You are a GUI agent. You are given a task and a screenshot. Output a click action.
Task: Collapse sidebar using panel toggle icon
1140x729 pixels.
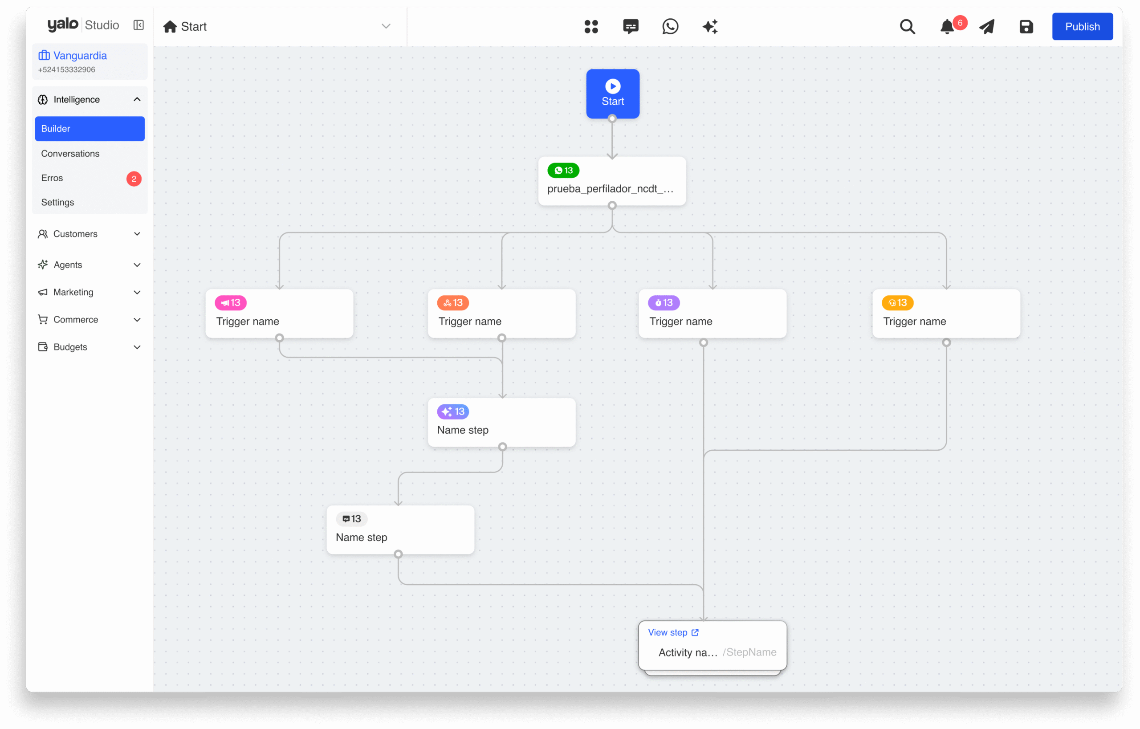pyautogui.click(x=138, y=25)
